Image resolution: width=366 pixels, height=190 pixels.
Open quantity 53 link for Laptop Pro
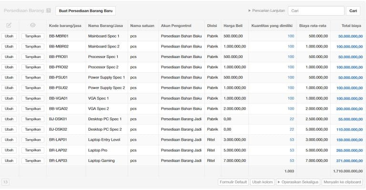(292, 150)
